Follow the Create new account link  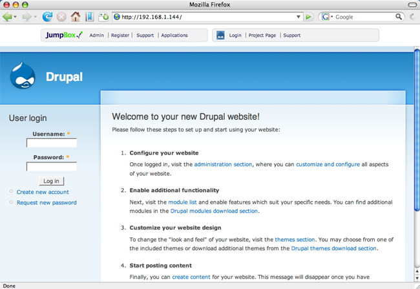coord(43,192)
